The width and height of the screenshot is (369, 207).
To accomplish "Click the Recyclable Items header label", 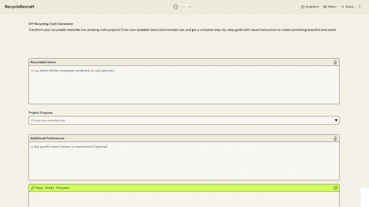I will point(43,62).
